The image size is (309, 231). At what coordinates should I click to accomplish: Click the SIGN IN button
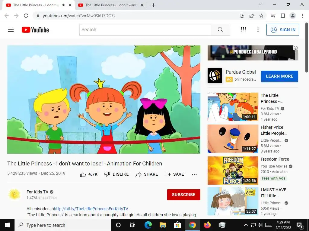283,30
